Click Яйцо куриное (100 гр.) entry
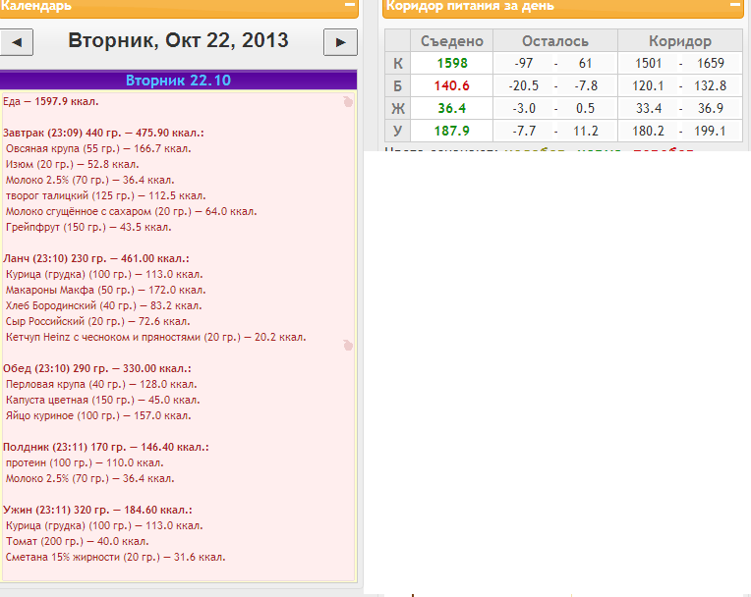The width and height of the screenshot is (751, 597). click(x=98, y=415)
